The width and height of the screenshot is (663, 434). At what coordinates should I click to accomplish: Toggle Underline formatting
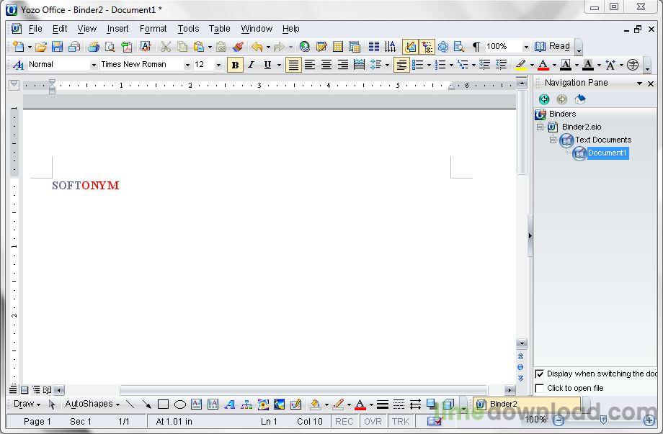coord(267,65)
